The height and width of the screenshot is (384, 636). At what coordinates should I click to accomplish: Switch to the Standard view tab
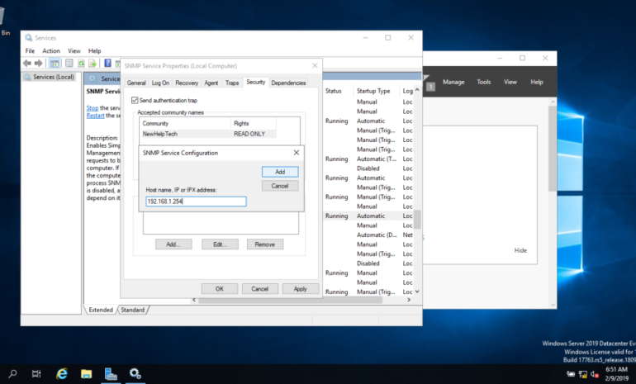pyautogui.click(x=133, y=310)
